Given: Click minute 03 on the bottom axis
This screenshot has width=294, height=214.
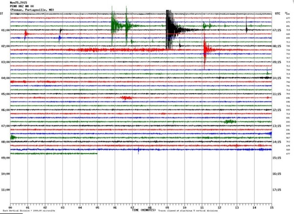Looking at the screenshot, I should [62, 208].
